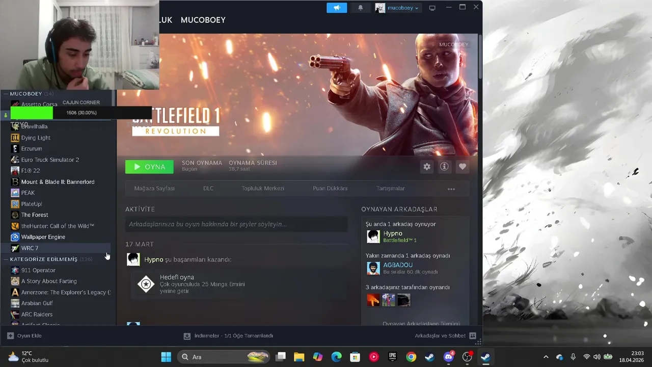Open Task View on taskbar
Screen dimensions: 652x367
pos(281,357)
